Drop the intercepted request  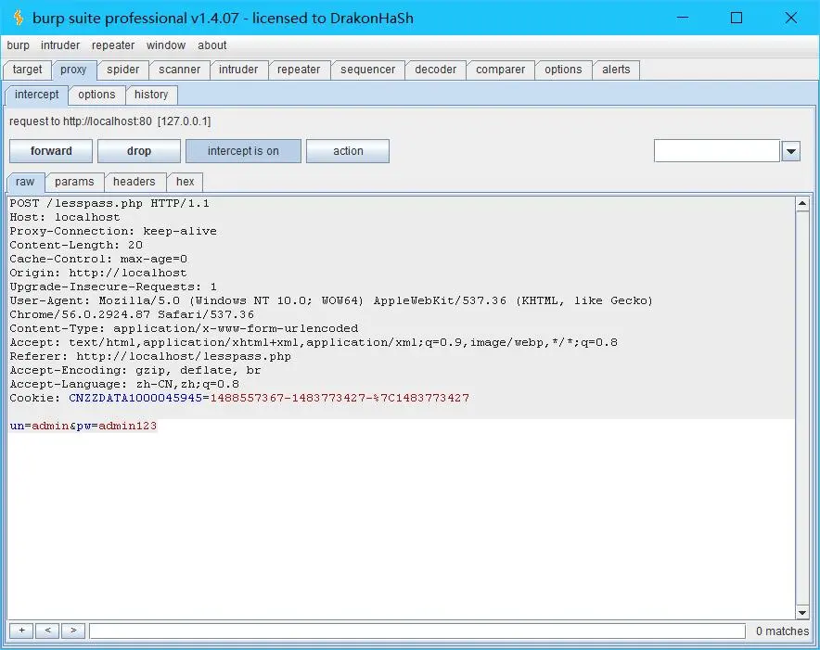click(138, 151)
